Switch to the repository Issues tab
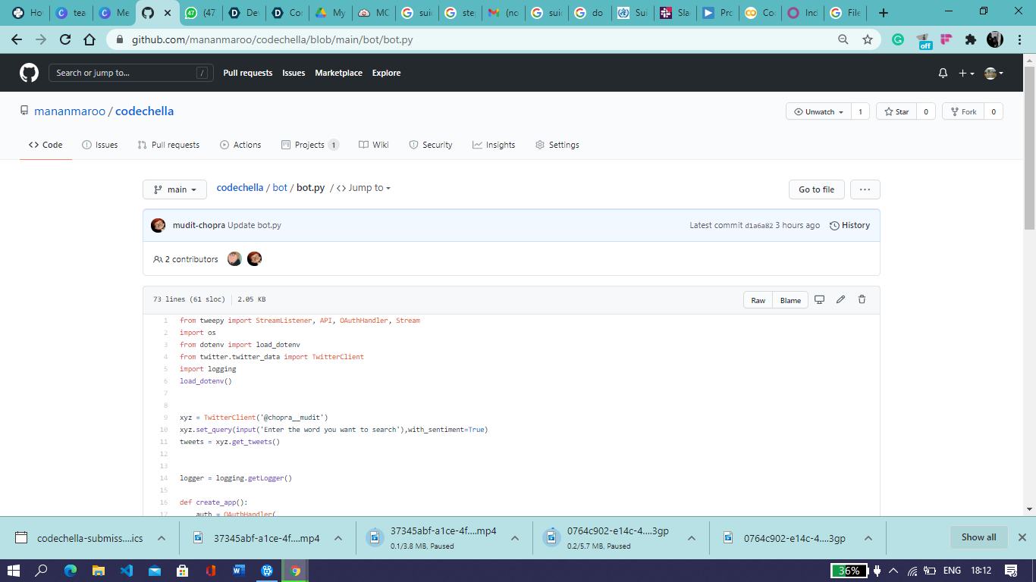 (100, 145)
